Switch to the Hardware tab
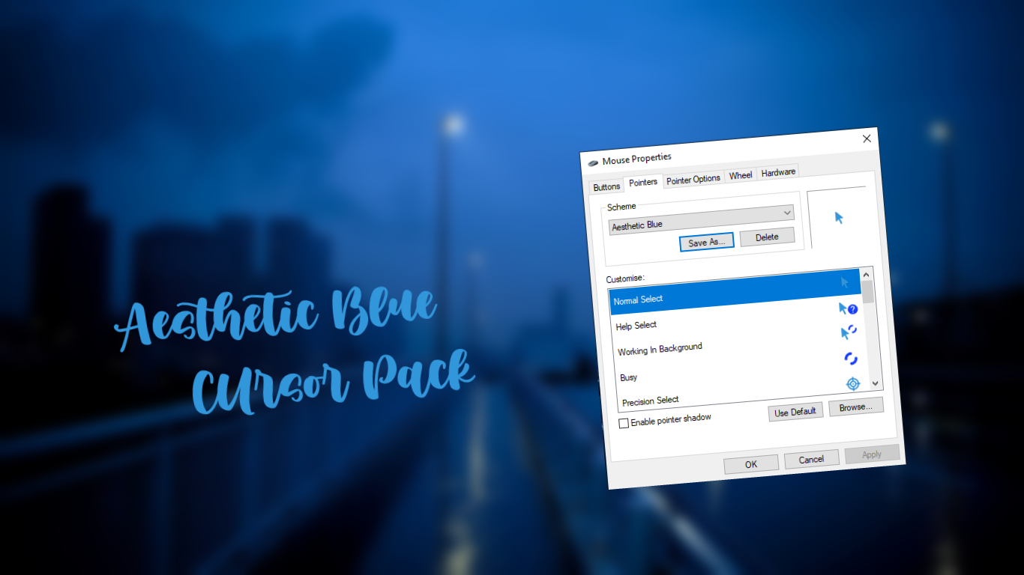The height and width of the screenshot is (575, 1024). coord(777,171)
